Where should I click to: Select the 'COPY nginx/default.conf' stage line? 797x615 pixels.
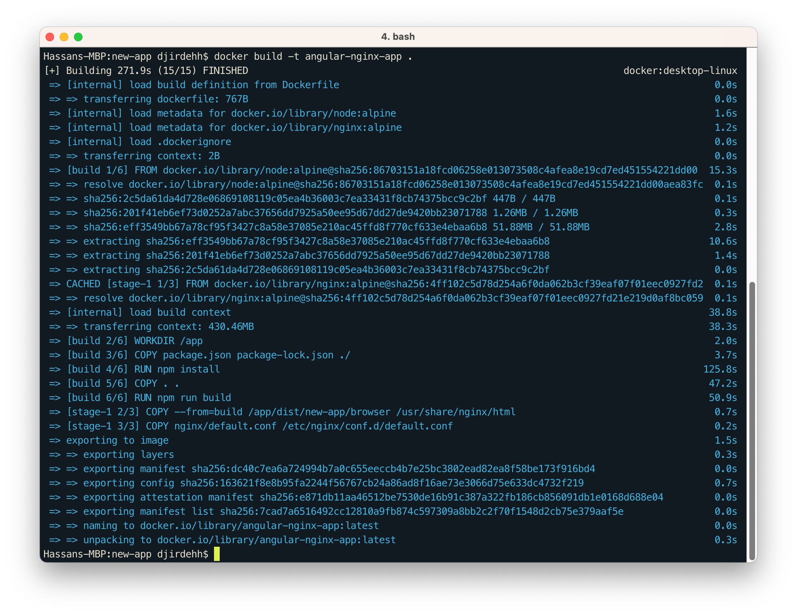point(252,426)
